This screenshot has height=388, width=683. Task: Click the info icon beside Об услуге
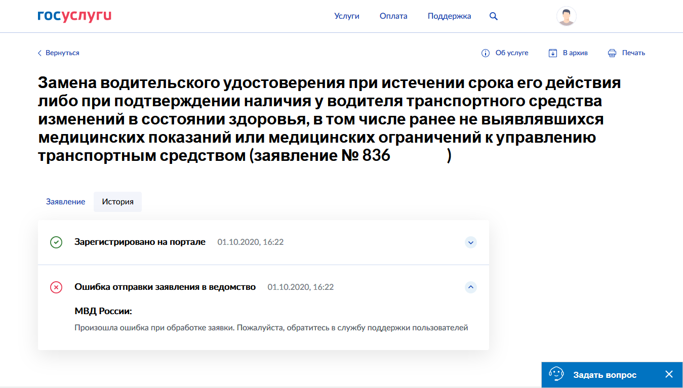(x=486, y=53)
